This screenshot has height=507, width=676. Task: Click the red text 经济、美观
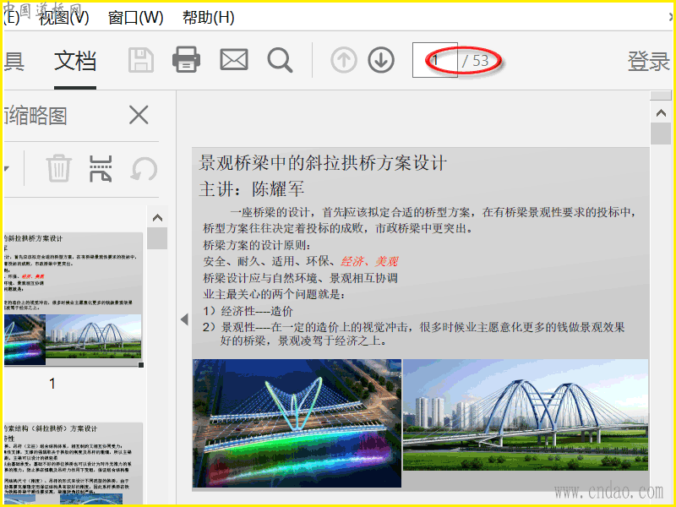[369, 261]
